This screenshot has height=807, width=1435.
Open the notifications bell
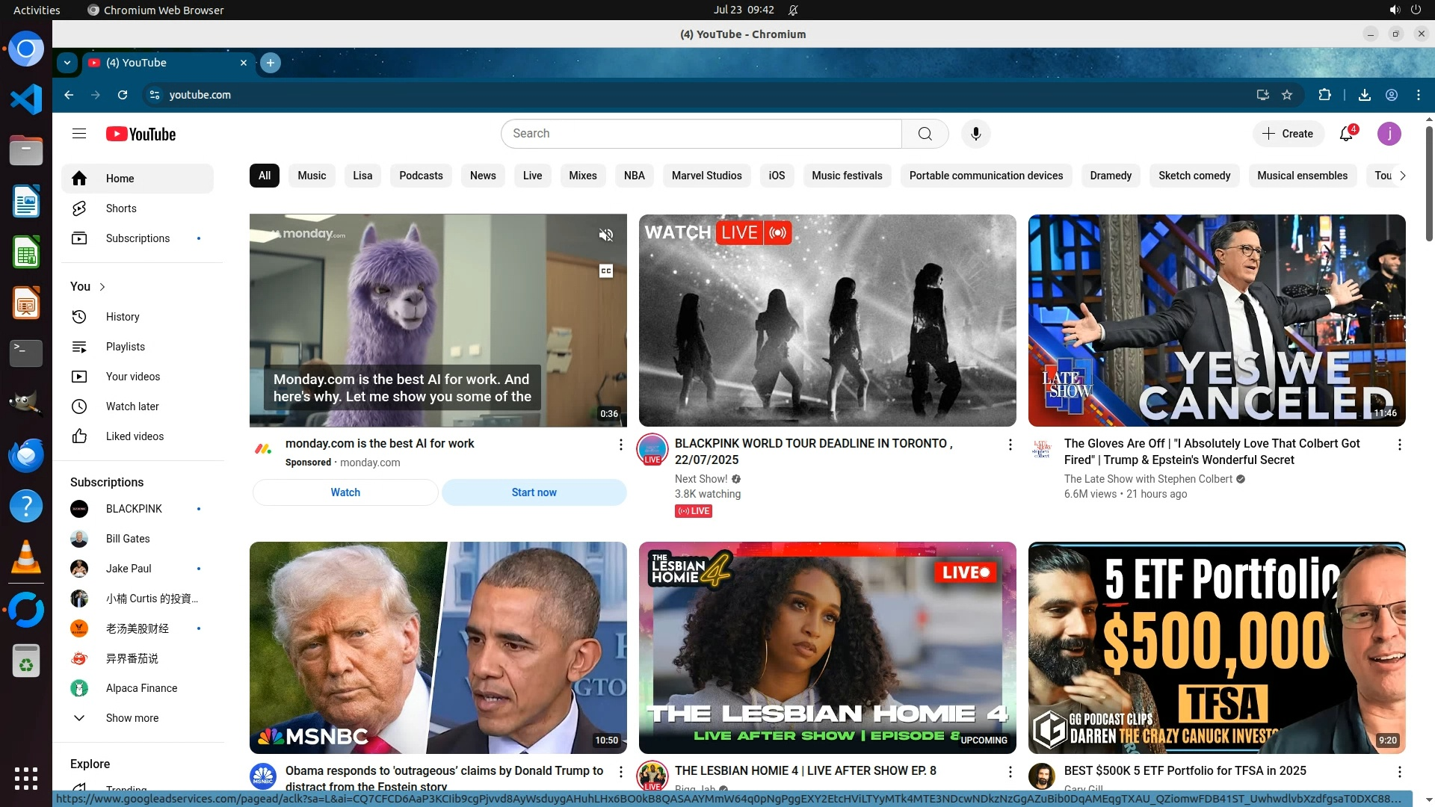tap(1346, 134)
